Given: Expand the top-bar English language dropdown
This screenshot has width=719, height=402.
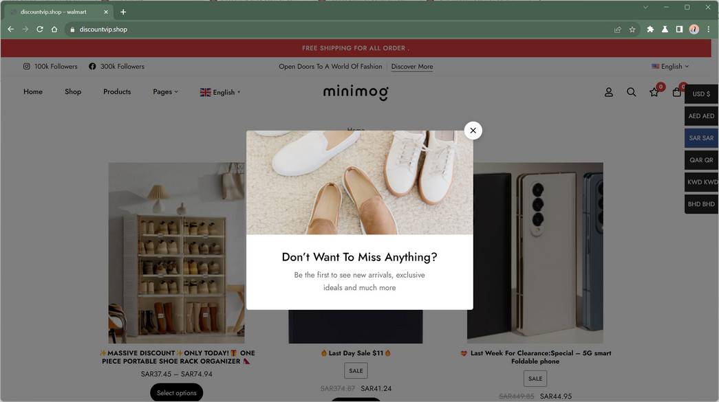Looking at the screenshot, I should [670, 67].
